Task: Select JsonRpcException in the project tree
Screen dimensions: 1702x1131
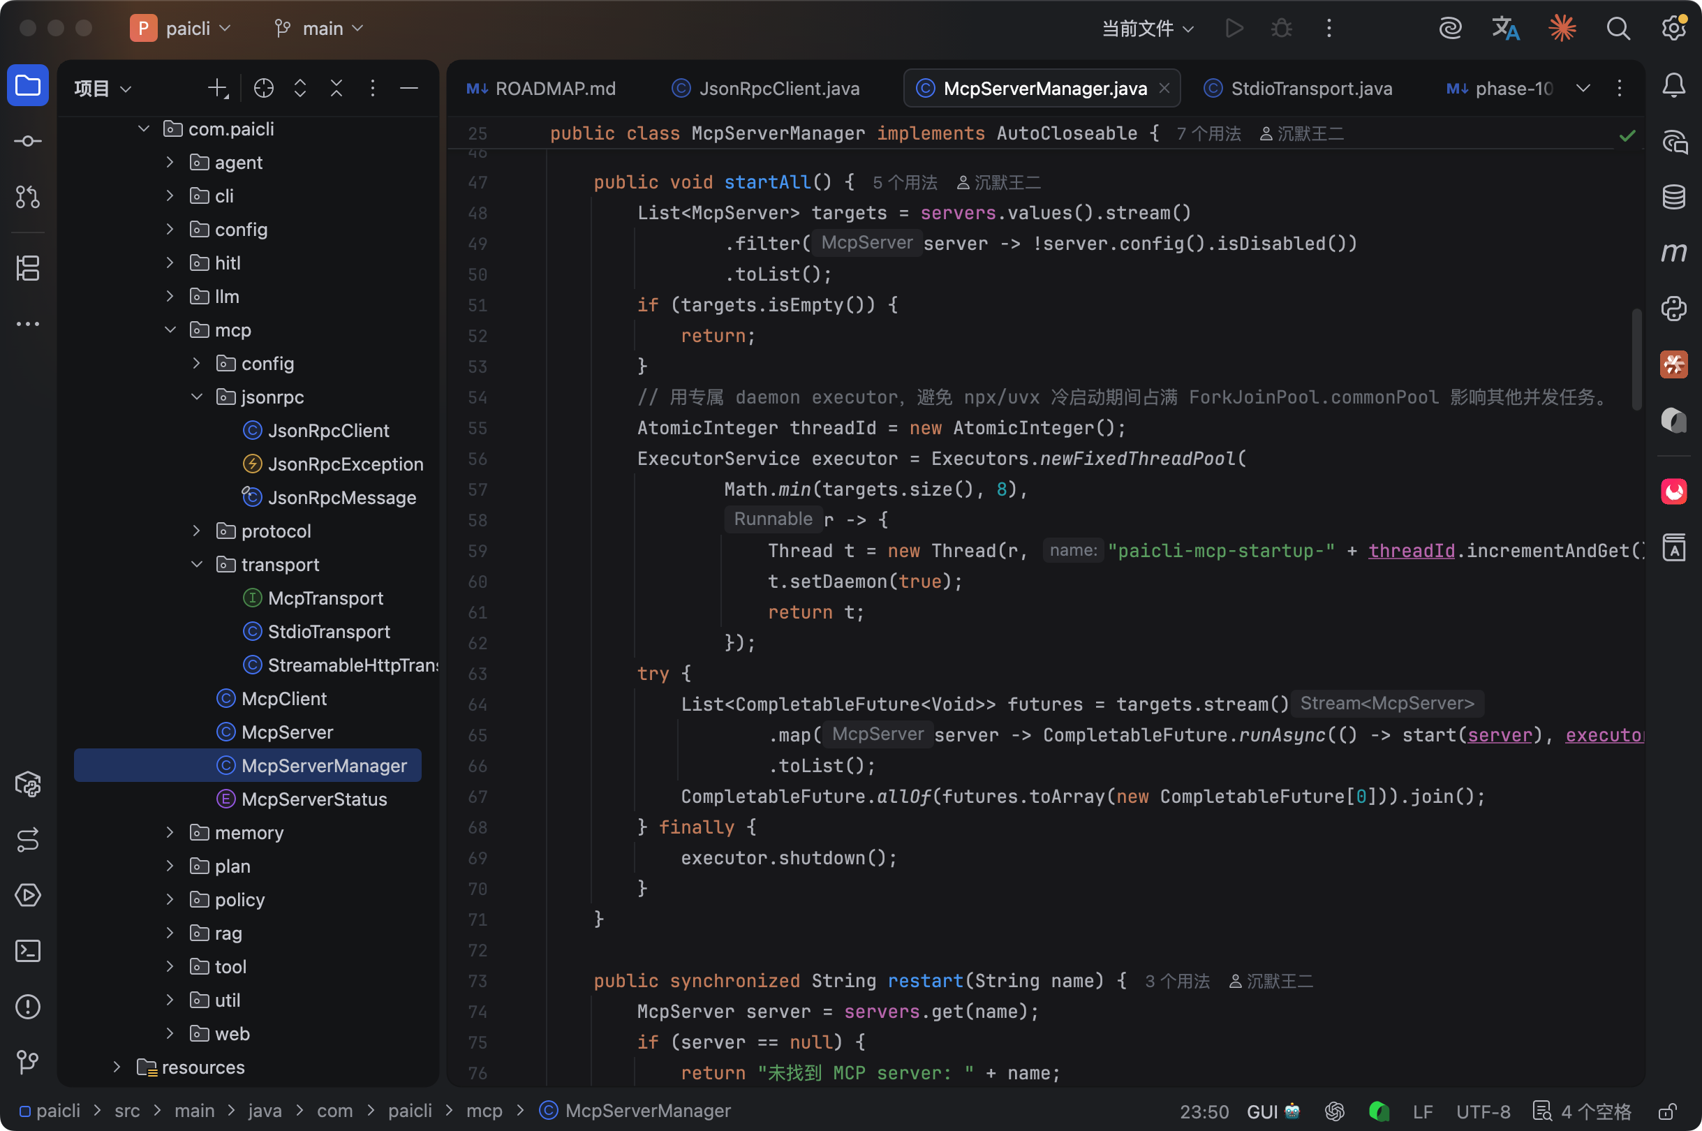Action: click(x=345, y=464)
